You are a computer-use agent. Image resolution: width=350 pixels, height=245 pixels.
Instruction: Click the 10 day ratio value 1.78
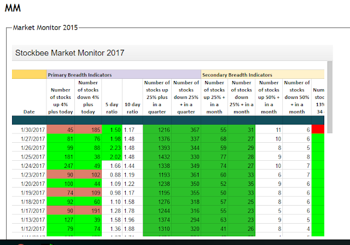132,211
